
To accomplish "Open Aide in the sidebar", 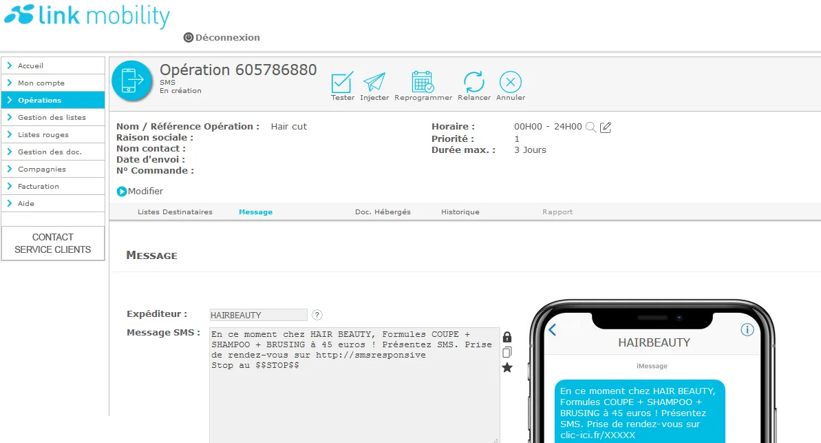I will tap(53, 203).
